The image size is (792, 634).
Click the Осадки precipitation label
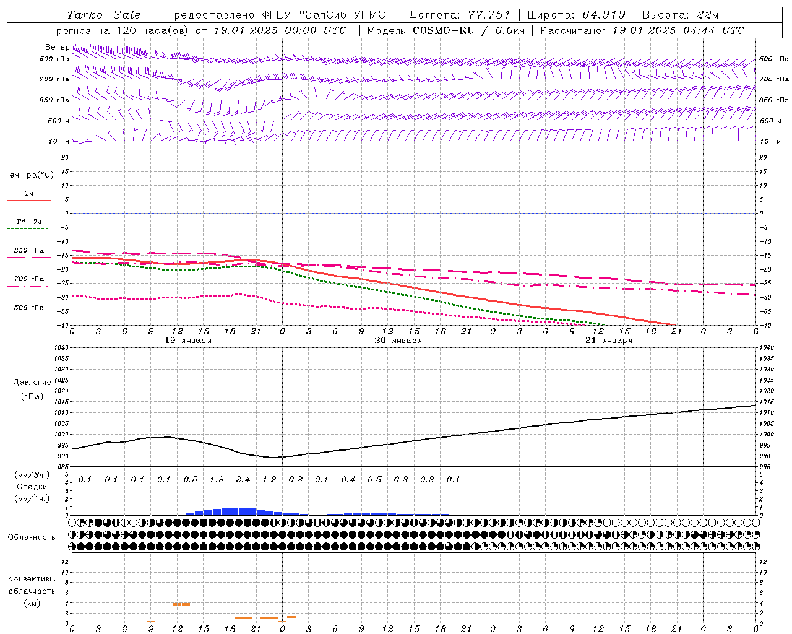(32, 487)
